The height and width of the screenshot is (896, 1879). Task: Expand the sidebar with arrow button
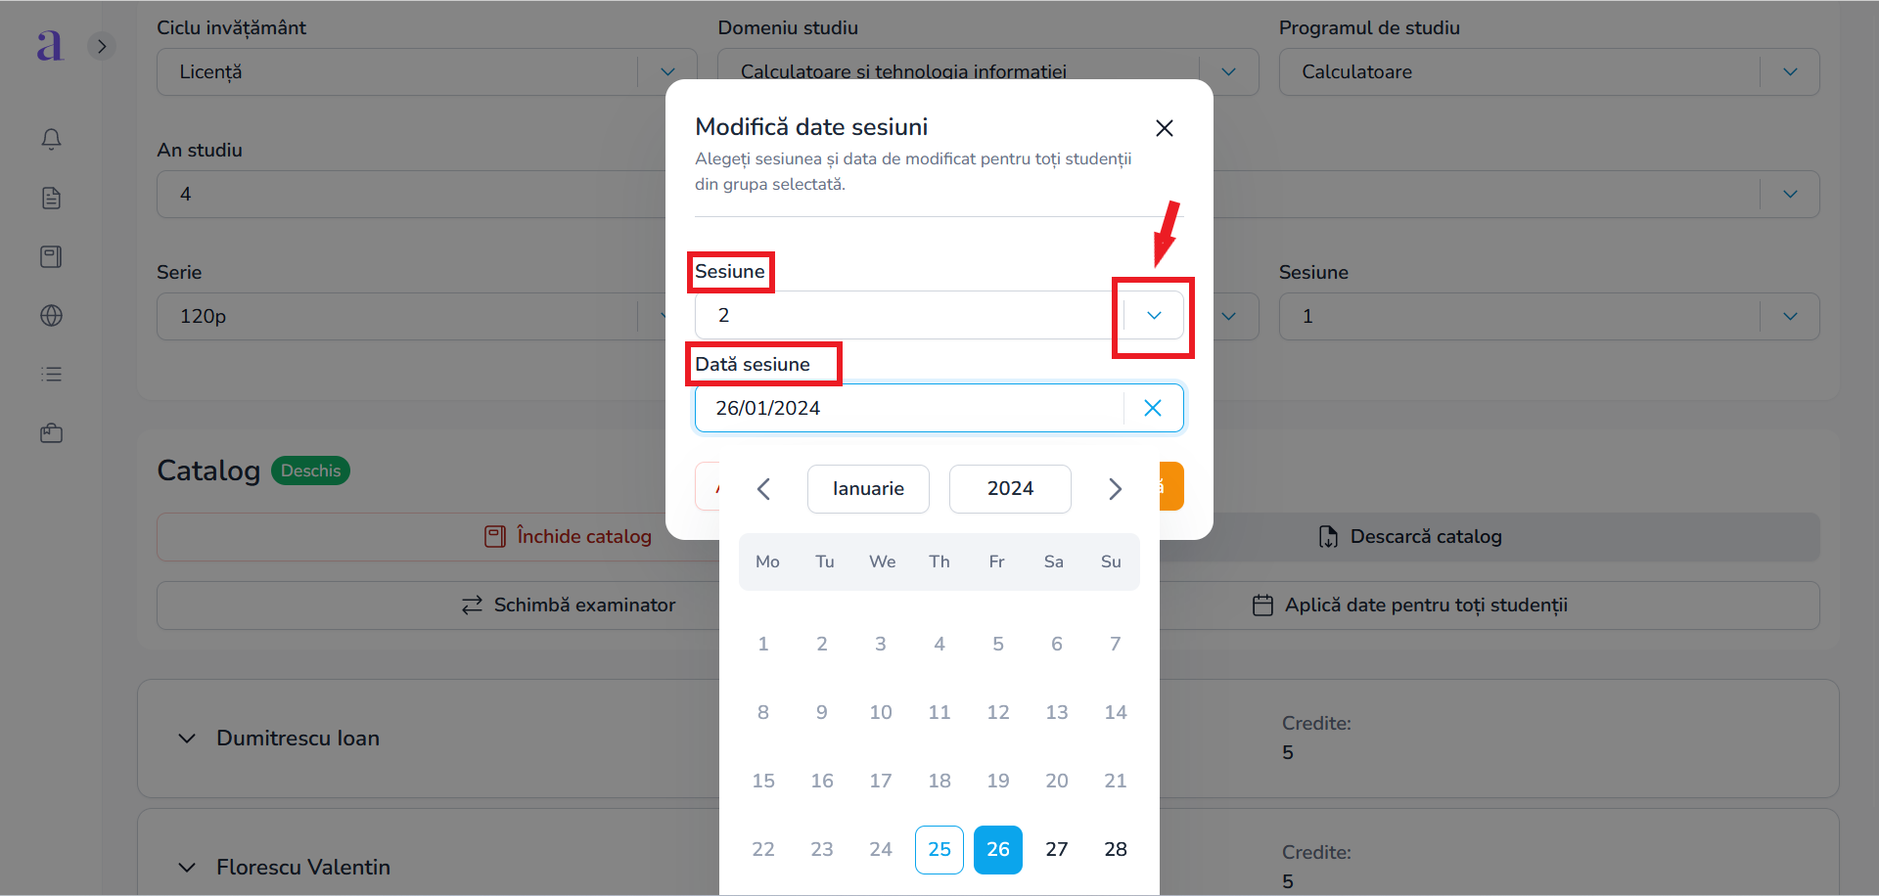pos(102,46)
